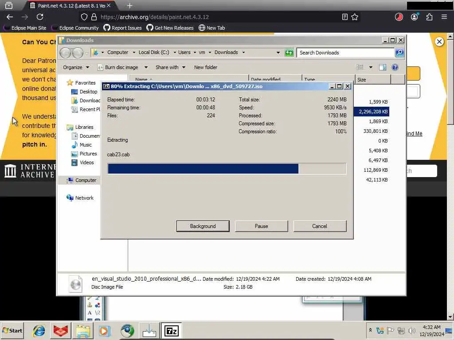Send 7-Zip extraction to Background
Image resolution: width=454 pixels, height=340 pixels.
[203, 226]
